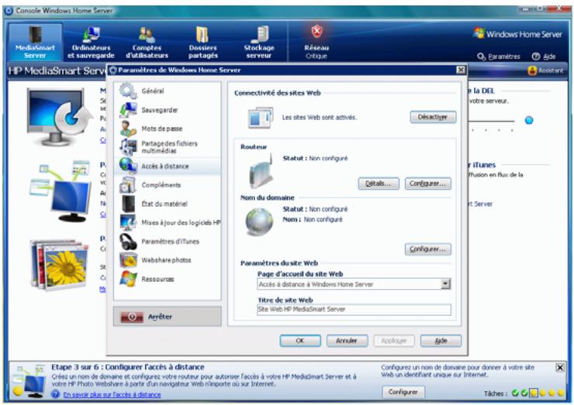The width and height of the screenshot is (574, 405).
Task: Click Configurer button in bottom task panel
Action: pos(403,392)
